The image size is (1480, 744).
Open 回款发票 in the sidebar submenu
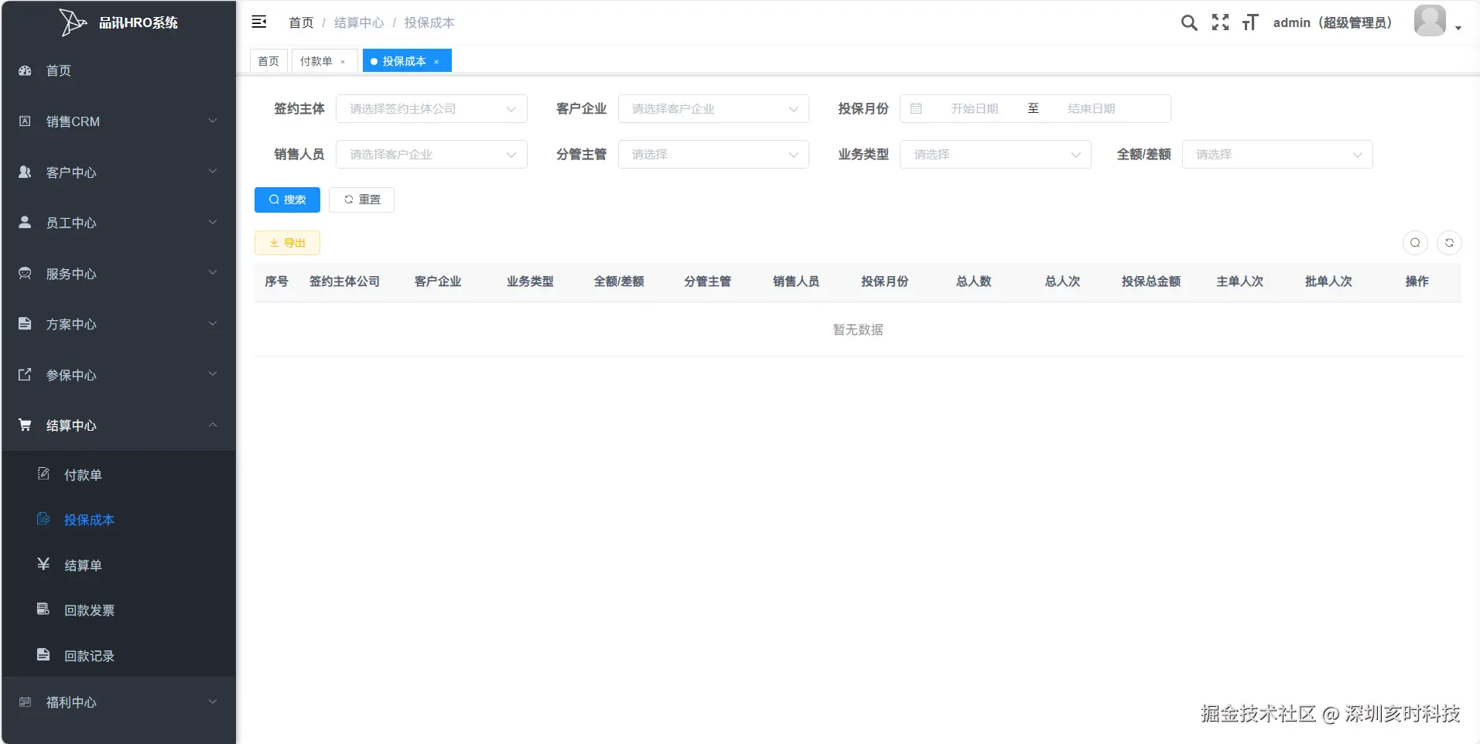89,610
